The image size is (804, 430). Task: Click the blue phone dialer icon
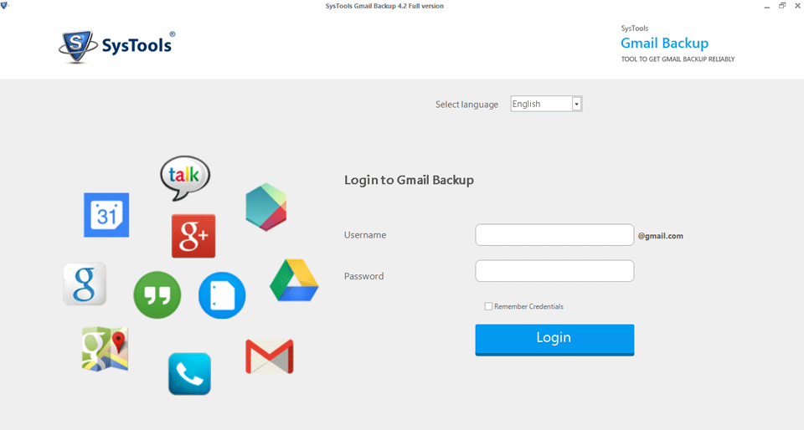tap(190, 374)
